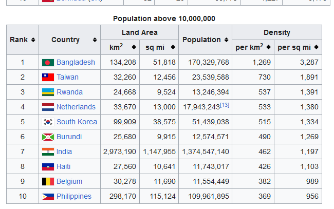The width and height of the screenshot is (334, 209).
Task: Sort by density per sq mi
Action: click(x=314, y=48)
